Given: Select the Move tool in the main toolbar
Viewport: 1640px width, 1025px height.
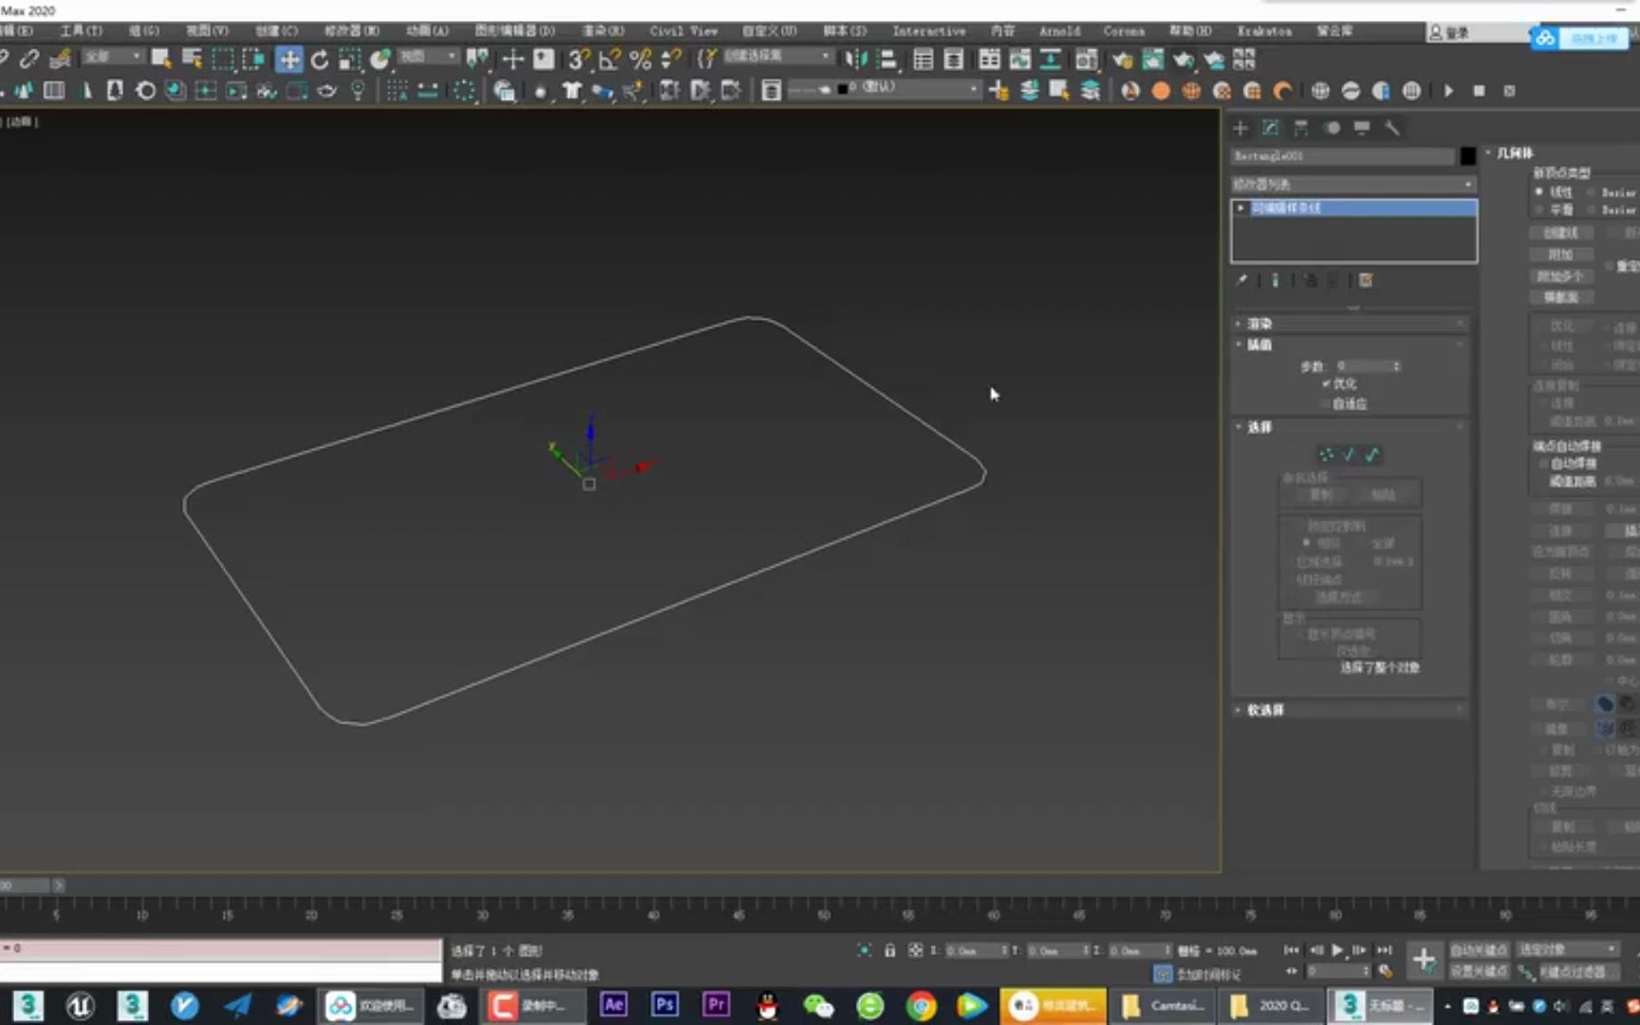Looking at the screenshot, I should tap(289, 60).
